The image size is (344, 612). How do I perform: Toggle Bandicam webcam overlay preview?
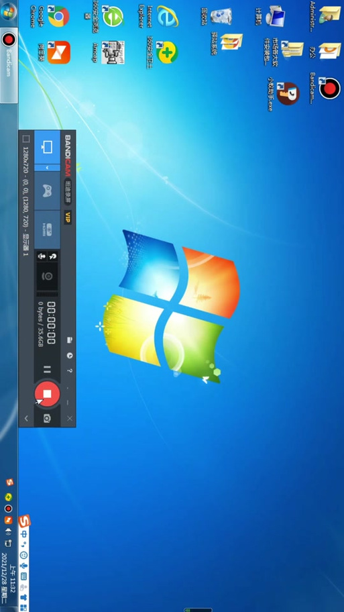[47, 276]
